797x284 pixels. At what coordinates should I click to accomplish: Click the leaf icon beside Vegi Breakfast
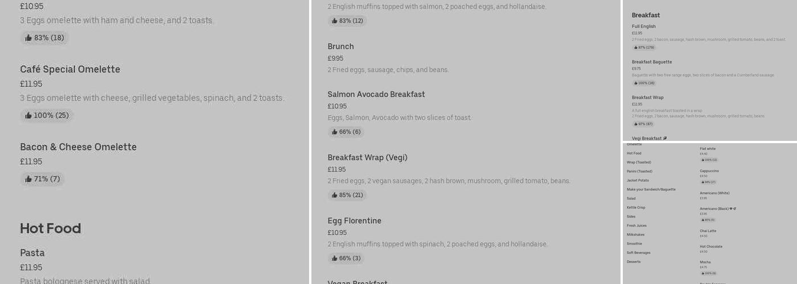coord(665,139)
